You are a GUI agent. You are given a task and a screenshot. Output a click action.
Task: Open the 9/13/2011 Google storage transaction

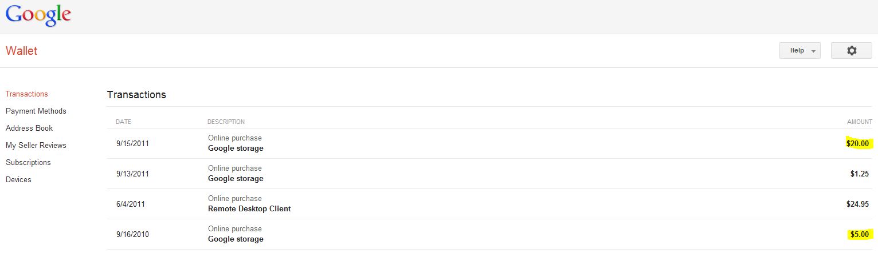pos(236,179)
